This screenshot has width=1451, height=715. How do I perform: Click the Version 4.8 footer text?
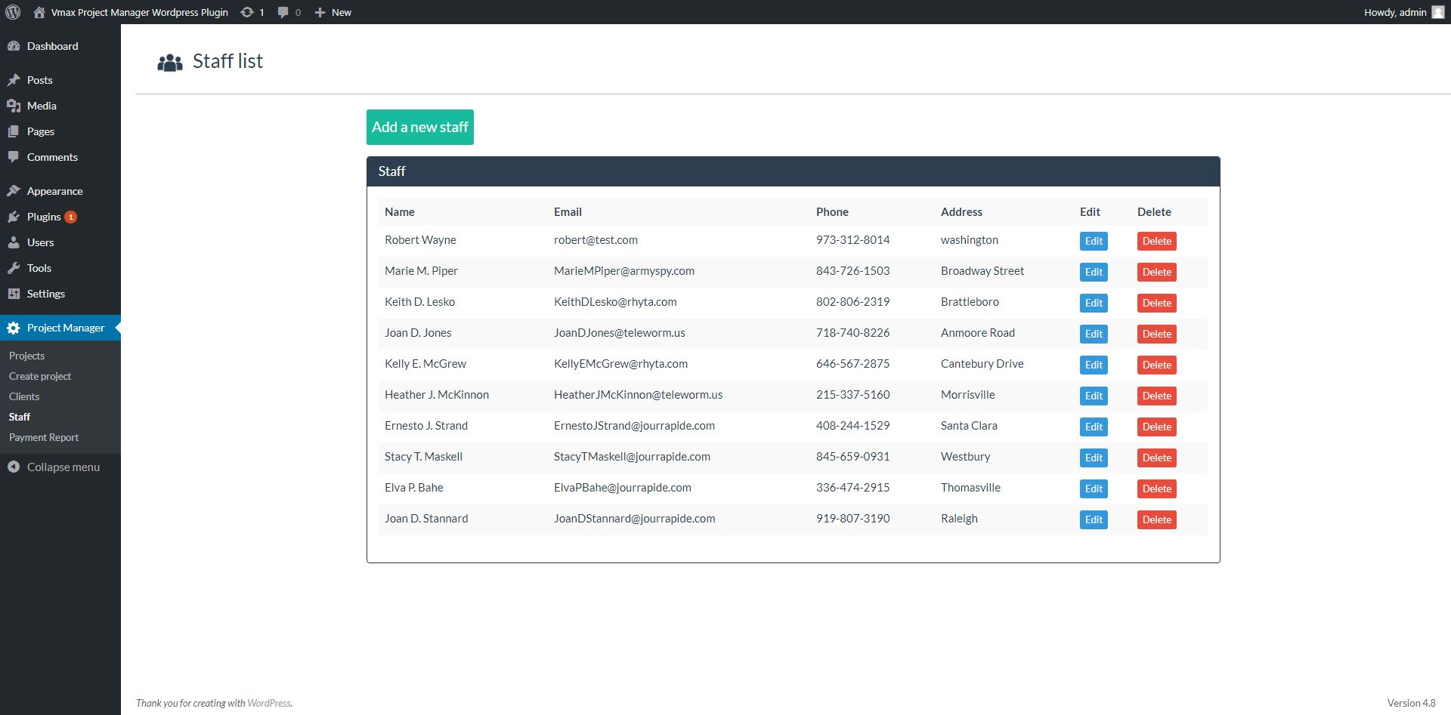tap(1411, 703)
